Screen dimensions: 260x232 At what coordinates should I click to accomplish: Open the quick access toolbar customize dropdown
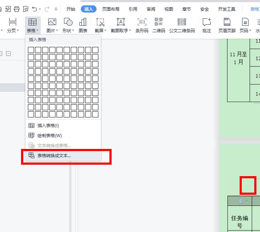(x=56, y=9)
